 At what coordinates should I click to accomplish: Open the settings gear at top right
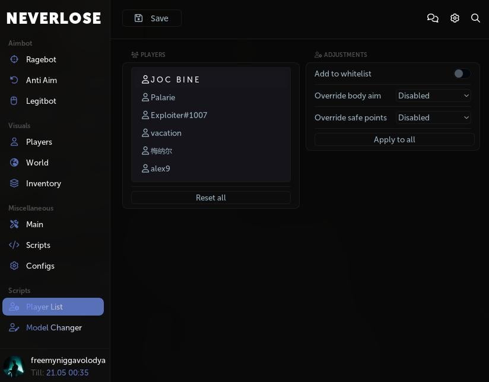click(455, 18)
